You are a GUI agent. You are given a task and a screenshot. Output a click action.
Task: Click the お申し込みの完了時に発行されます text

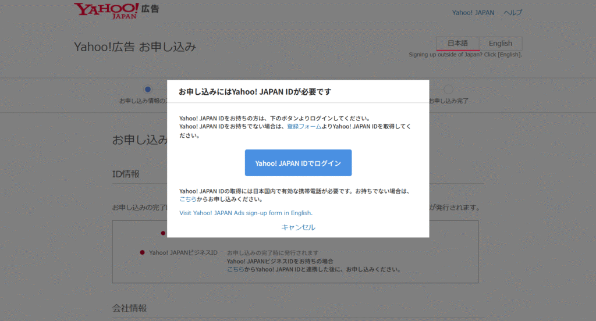coord(272,252)
